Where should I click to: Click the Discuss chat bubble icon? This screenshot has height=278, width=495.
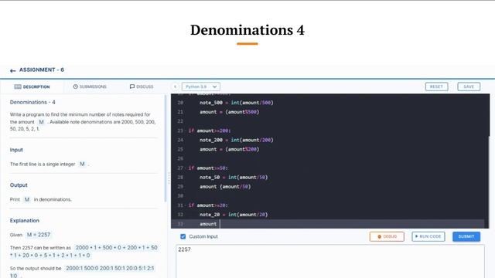[132, 86]
